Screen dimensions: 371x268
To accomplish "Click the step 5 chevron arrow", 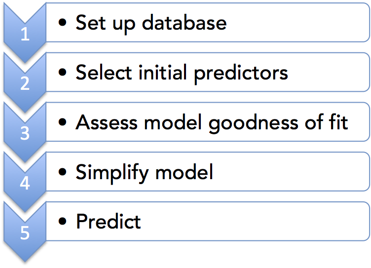I will click(24, 232).
